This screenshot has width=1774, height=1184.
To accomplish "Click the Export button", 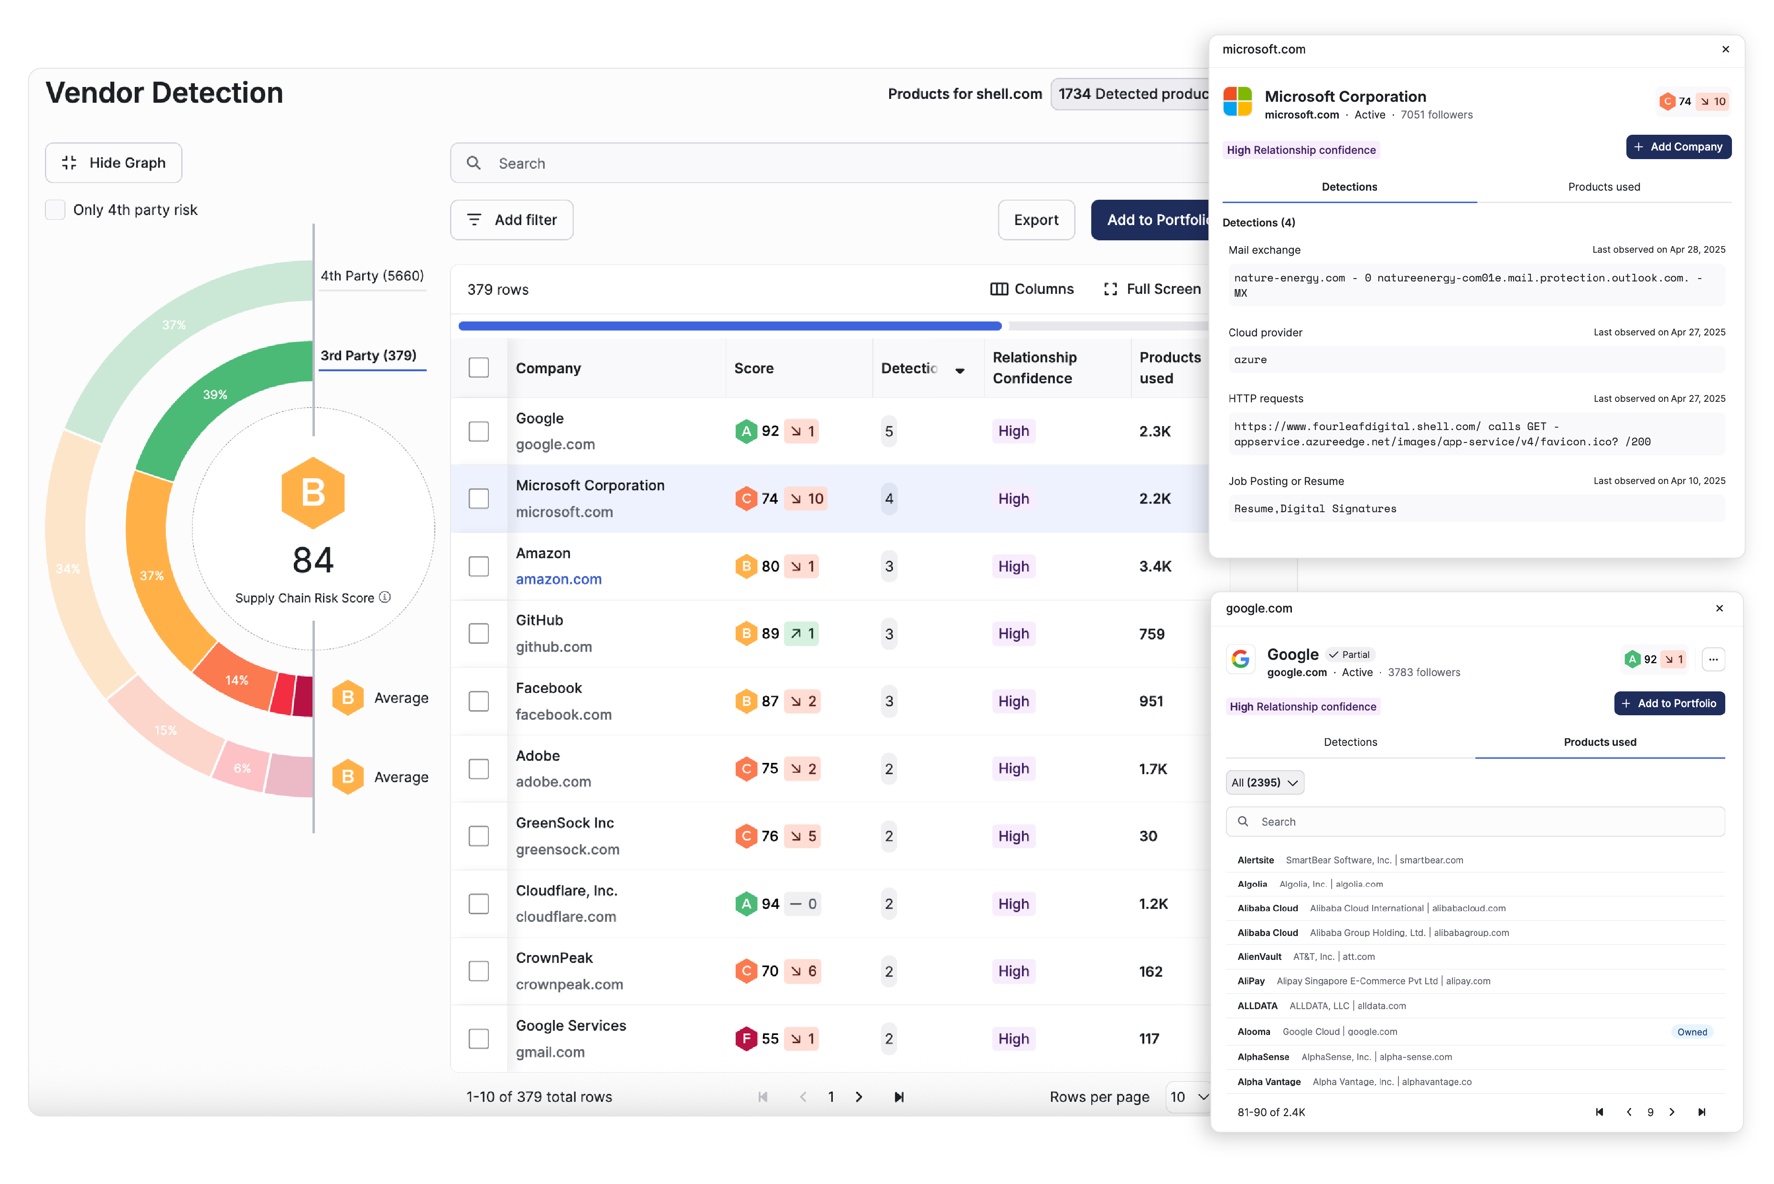I will click(x=1036, y=220).
